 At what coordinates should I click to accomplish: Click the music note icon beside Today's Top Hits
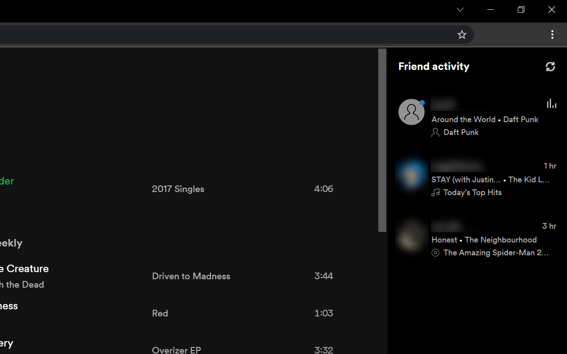coord(435,192)
